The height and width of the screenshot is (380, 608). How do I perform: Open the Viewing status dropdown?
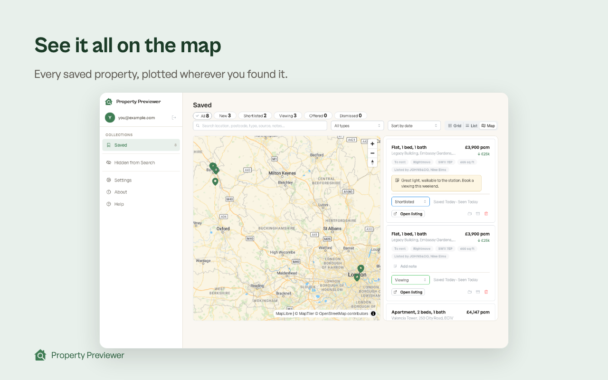pos(410,280)
